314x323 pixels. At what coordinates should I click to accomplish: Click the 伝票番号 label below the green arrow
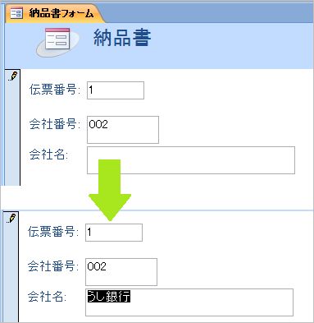53,232
